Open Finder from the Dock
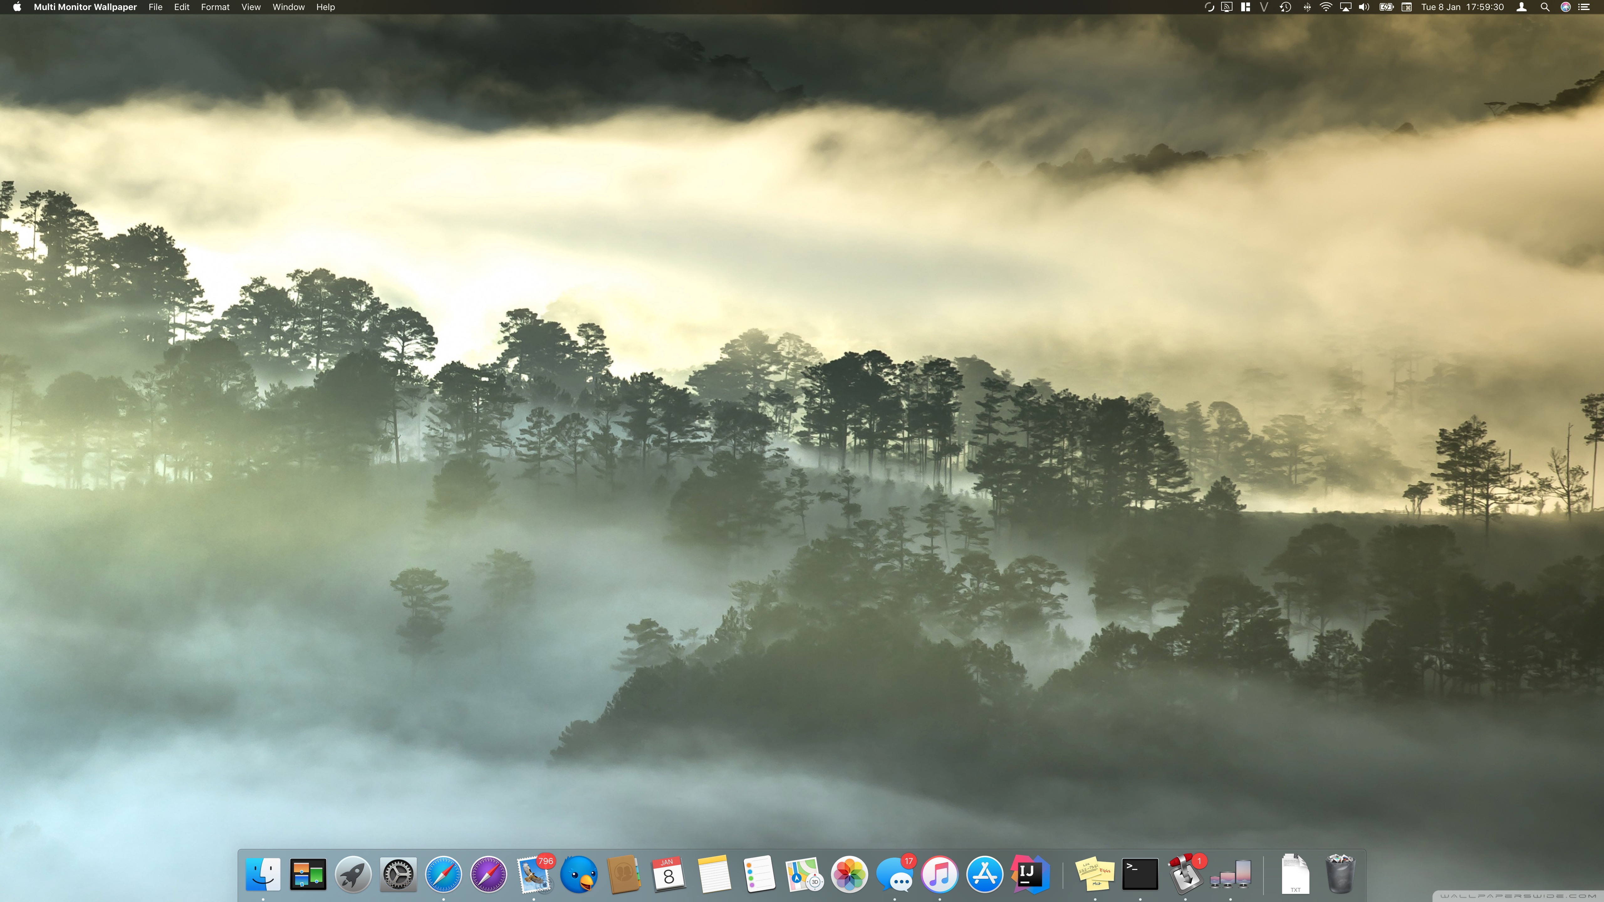Screen dimensions: 1604x902 tap(263, 874)
